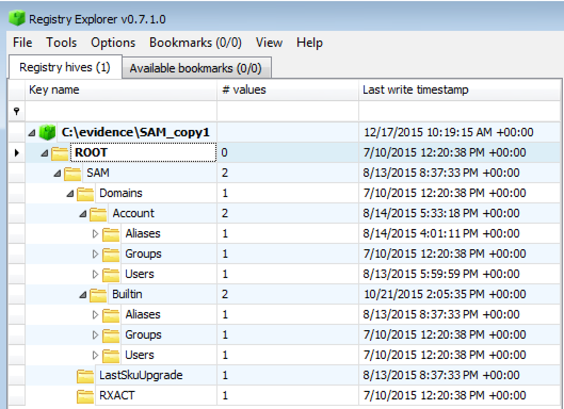The image size is (564, 409).
Task: Collapse the Builtin key
Action: tap(83, 295)
